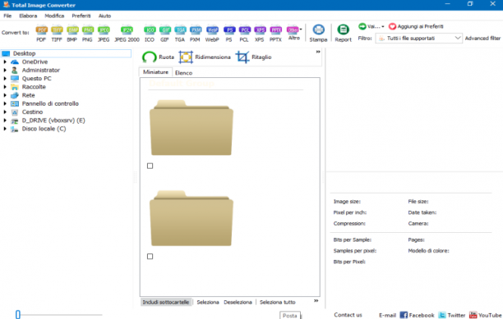
Task: Convert to PXM format
Action: (x=195, y=34)
